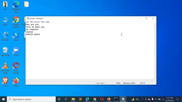
Task: Open Sublime Text from the taskbar
Action: pos(80,99)
